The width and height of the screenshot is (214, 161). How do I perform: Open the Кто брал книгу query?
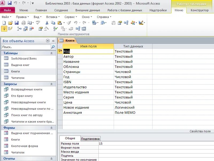(x=22, y=96)
